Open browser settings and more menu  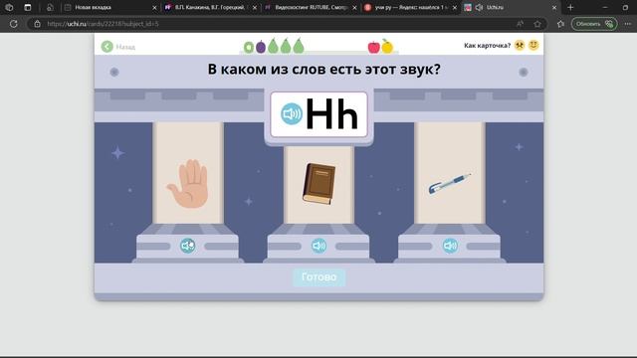pos(628,24)
